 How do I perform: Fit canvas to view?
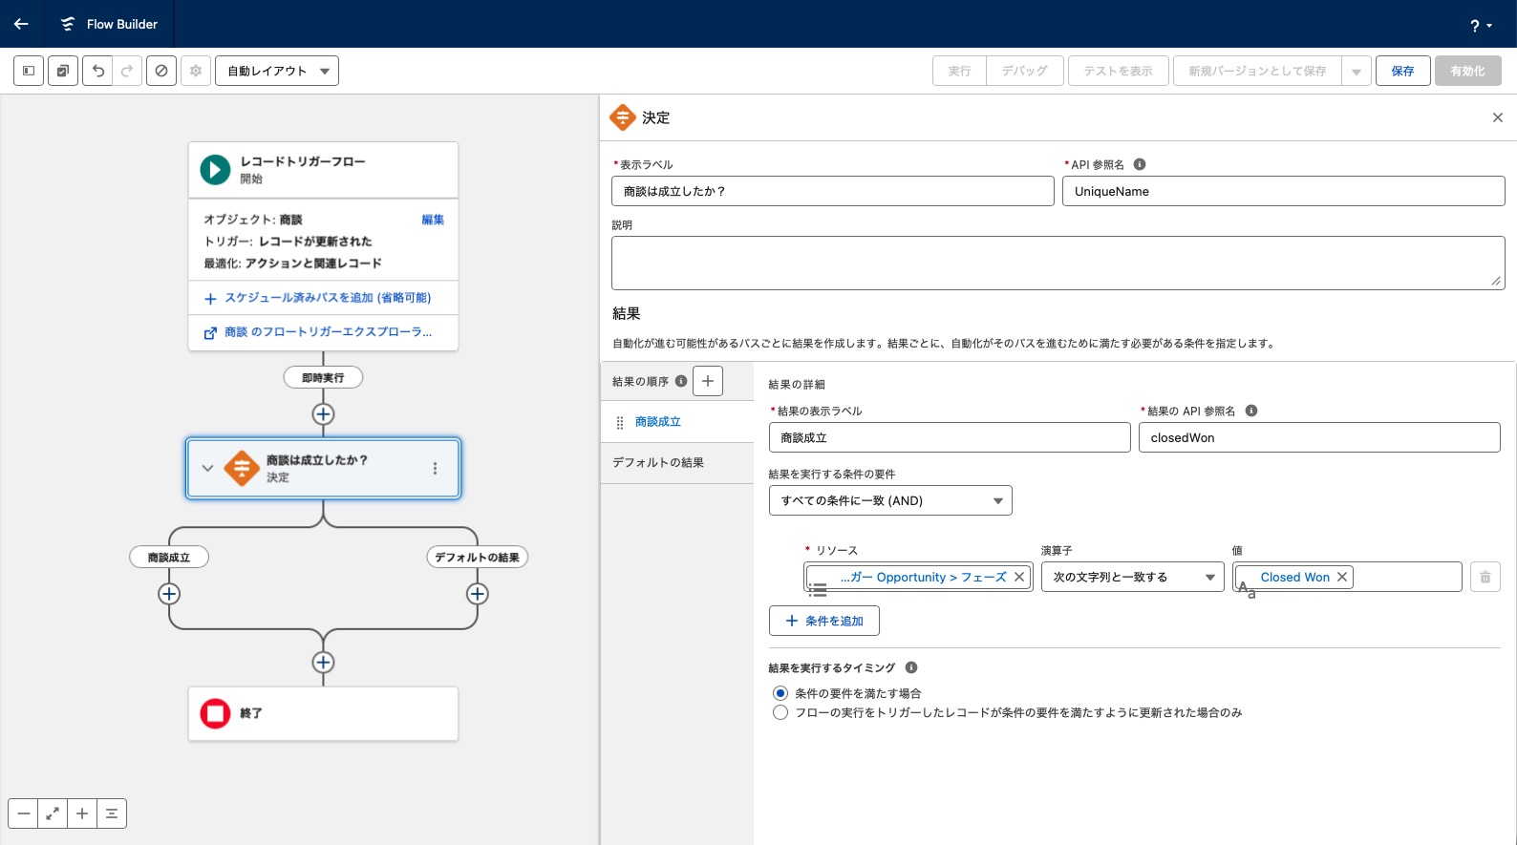pyautogui.click(x=53, y=813)
